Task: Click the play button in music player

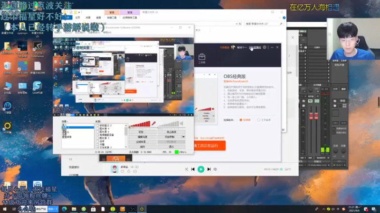Action: point(201,169)
